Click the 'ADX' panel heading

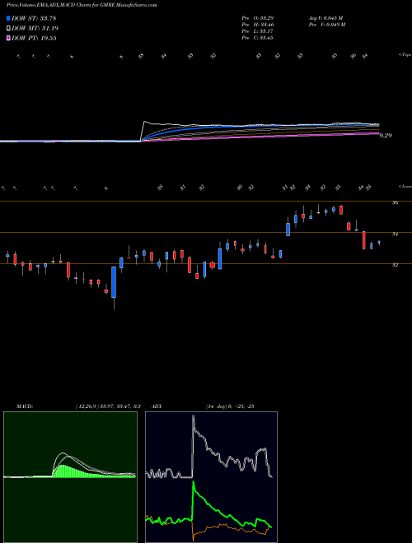(157, 406)
